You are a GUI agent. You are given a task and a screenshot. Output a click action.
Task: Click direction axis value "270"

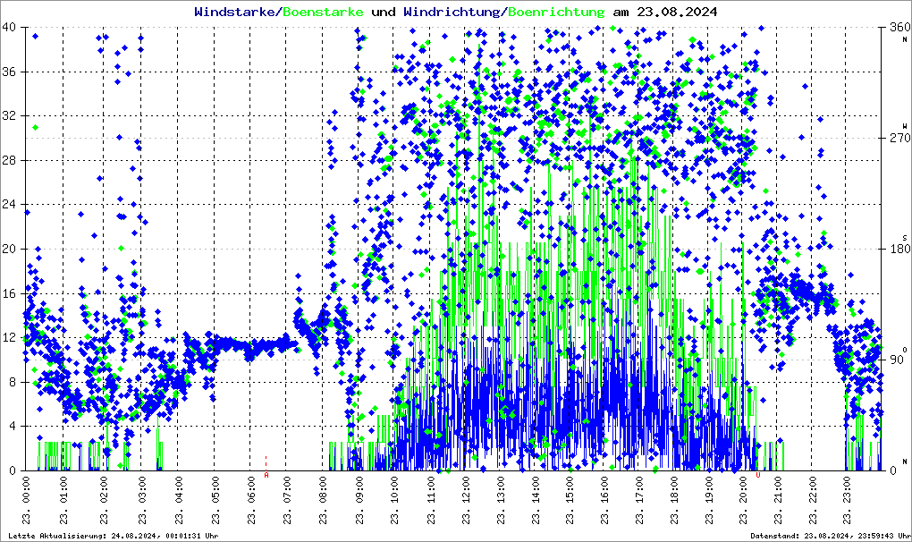(x=899, y=138)
